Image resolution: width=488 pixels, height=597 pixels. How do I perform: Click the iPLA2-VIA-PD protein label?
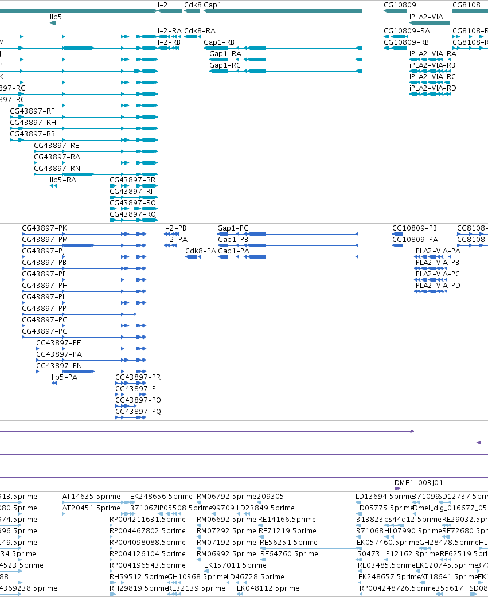pos(437,286)
